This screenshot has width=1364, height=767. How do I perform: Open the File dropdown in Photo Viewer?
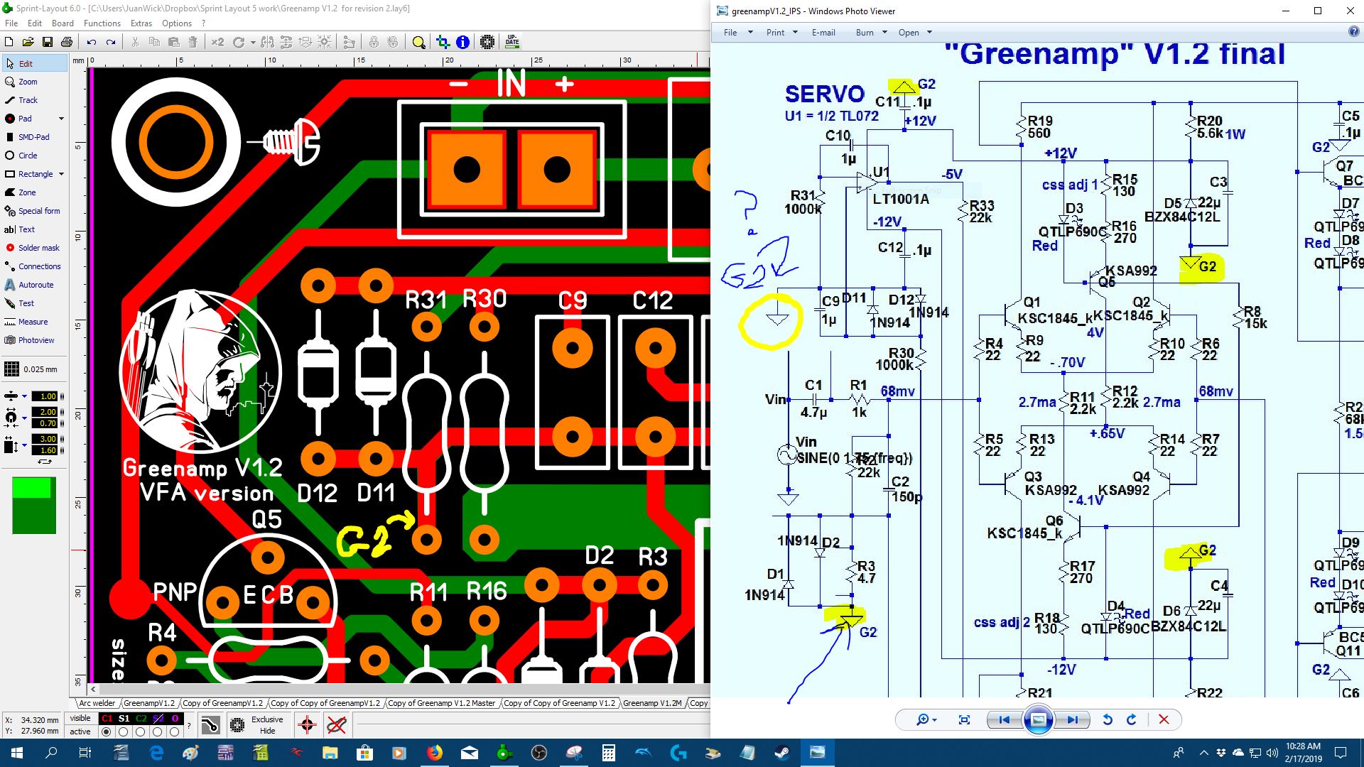pos(738,33)
